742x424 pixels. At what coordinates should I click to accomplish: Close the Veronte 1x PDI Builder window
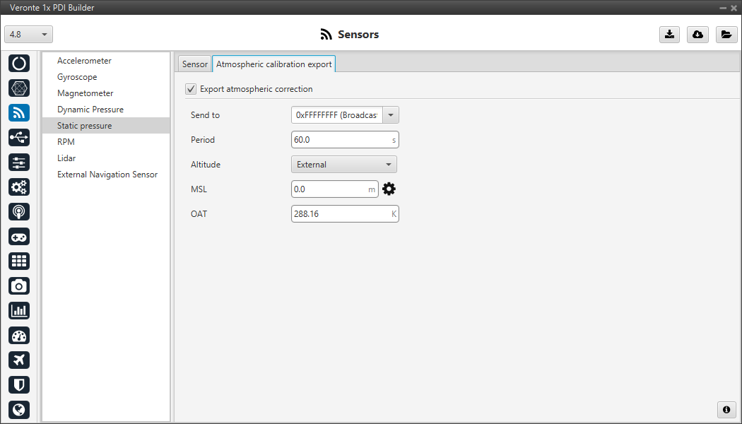[734, 8]
